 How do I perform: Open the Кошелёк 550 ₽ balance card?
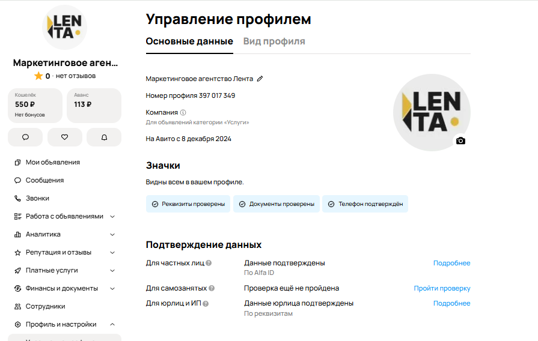pos(35,105)
